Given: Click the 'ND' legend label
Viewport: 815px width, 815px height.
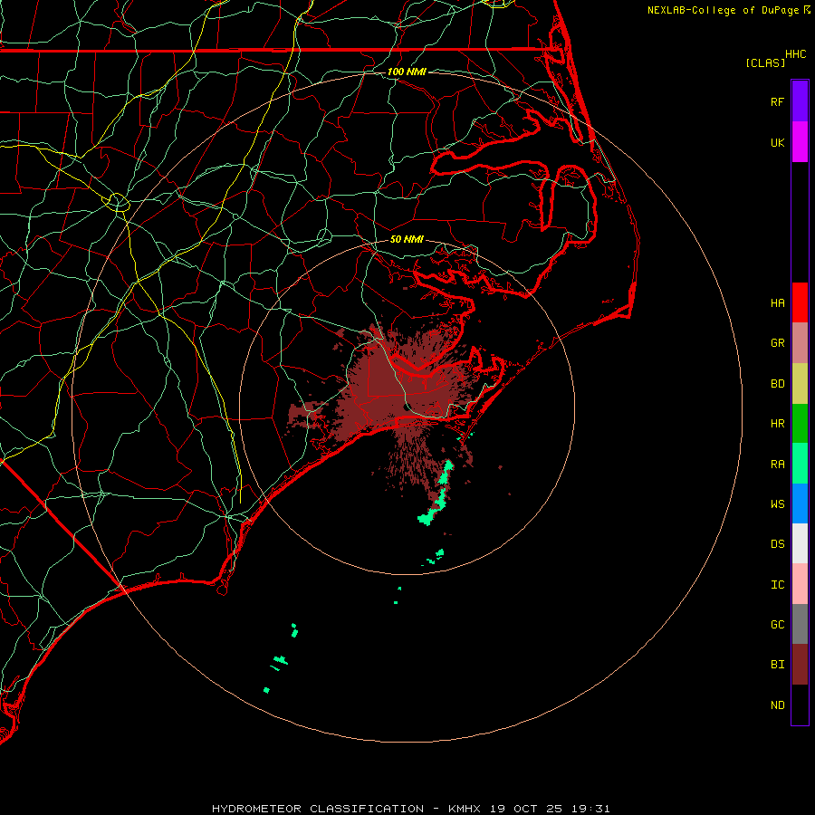Looking at the screenshot, I should click(777, 705).
